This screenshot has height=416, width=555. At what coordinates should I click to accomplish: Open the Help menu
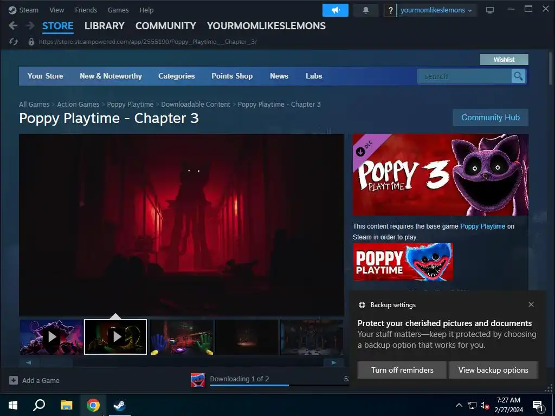click(146, 10)
